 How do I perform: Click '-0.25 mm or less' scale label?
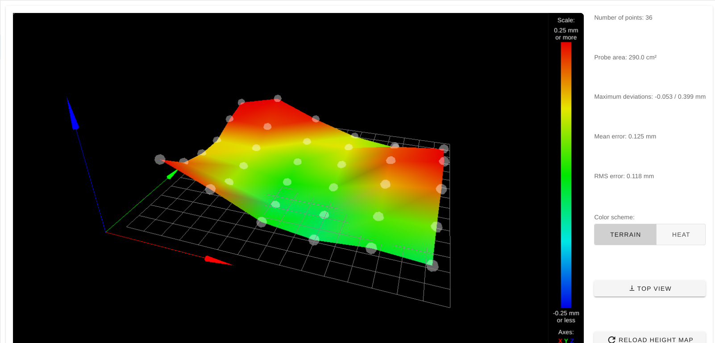click(x=566, y=317)
